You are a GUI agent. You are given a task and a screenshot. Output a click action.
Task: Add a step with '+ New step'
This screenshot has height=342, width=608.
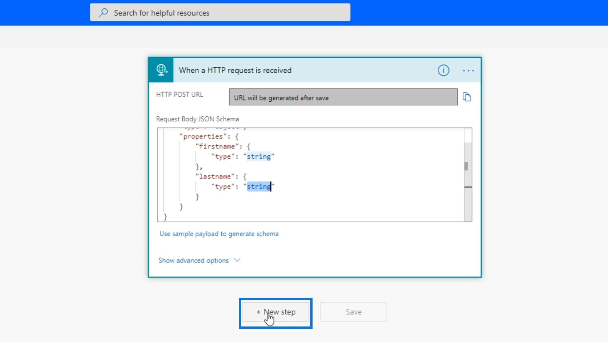pyautogui.click(x=276, y=312)
